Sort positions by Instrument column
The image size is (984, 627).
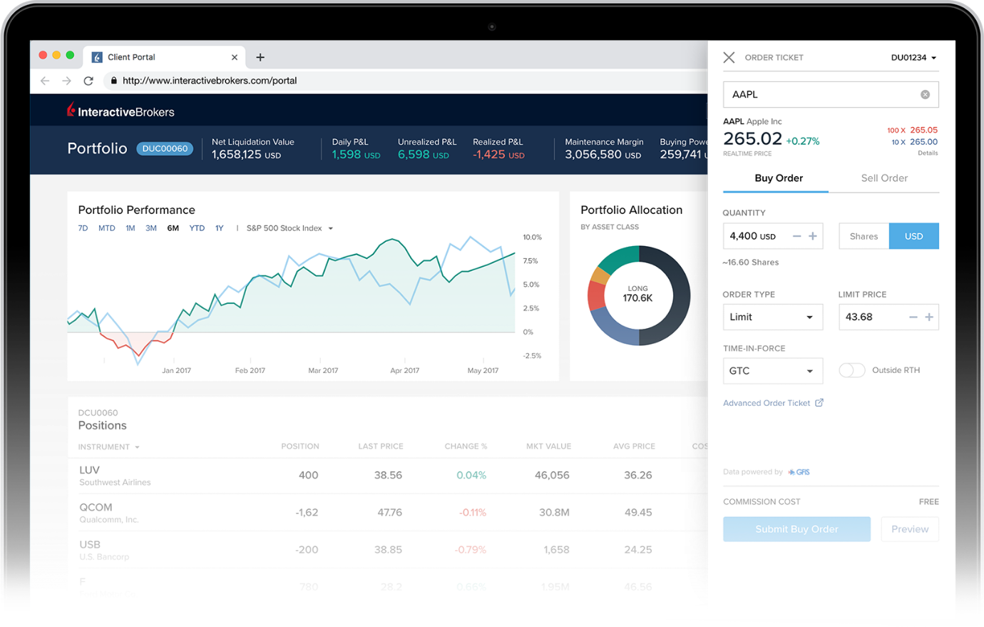109,447
